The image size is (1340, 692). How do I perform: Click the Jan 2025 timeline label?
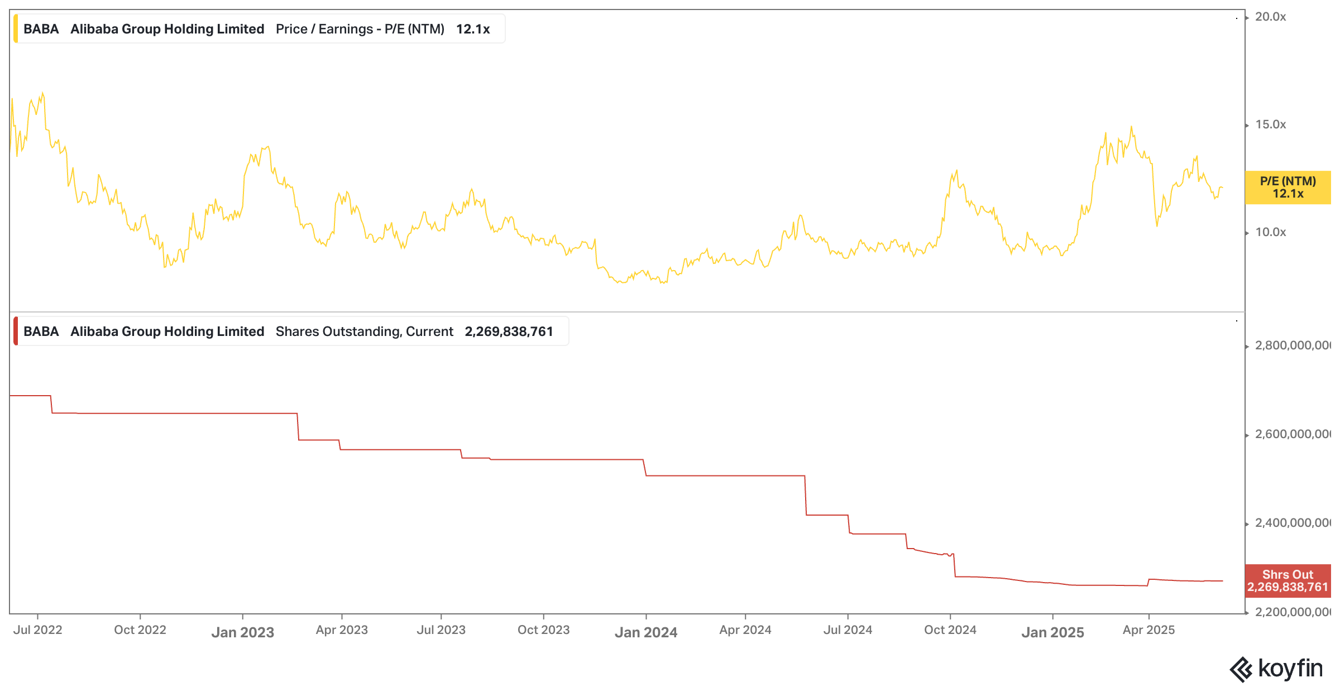click(x=1052, y=632)
